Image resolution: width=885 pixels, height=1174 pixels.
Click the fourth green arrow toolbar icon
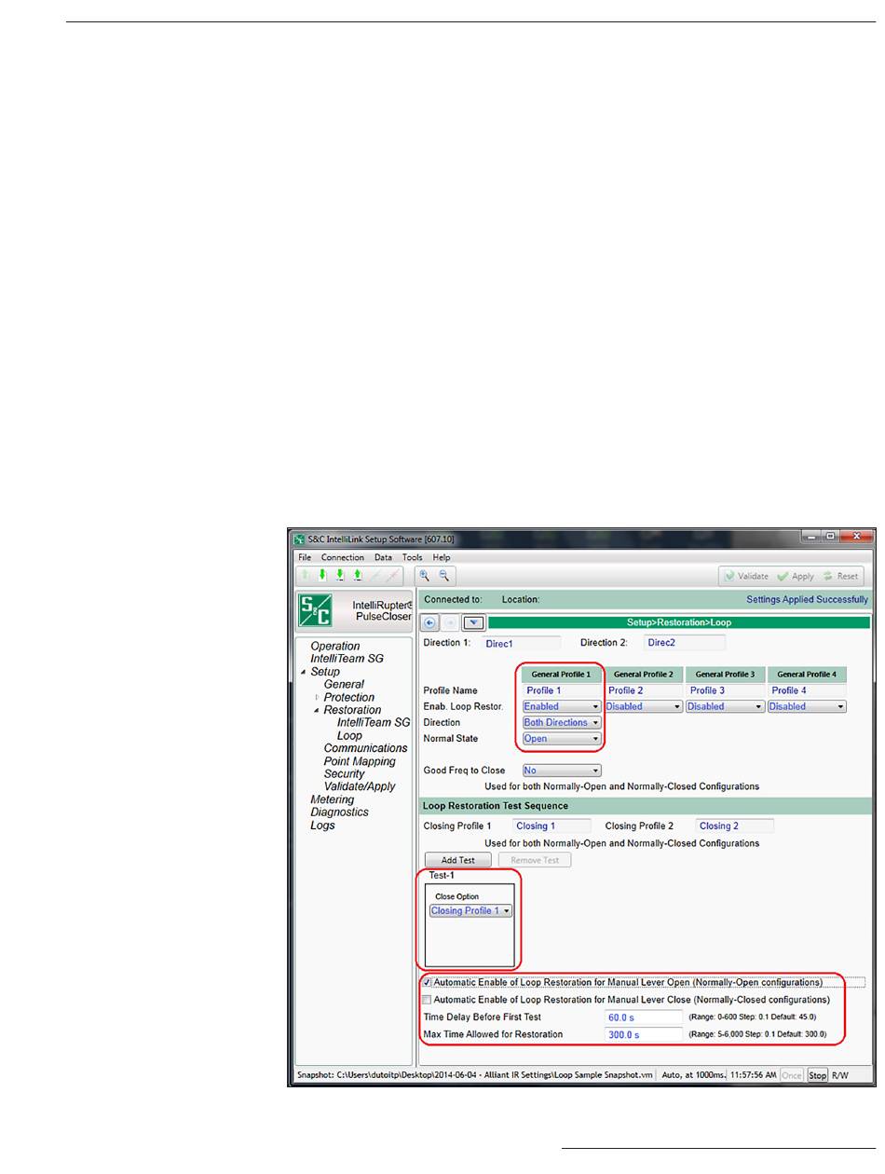pos(357,576)
